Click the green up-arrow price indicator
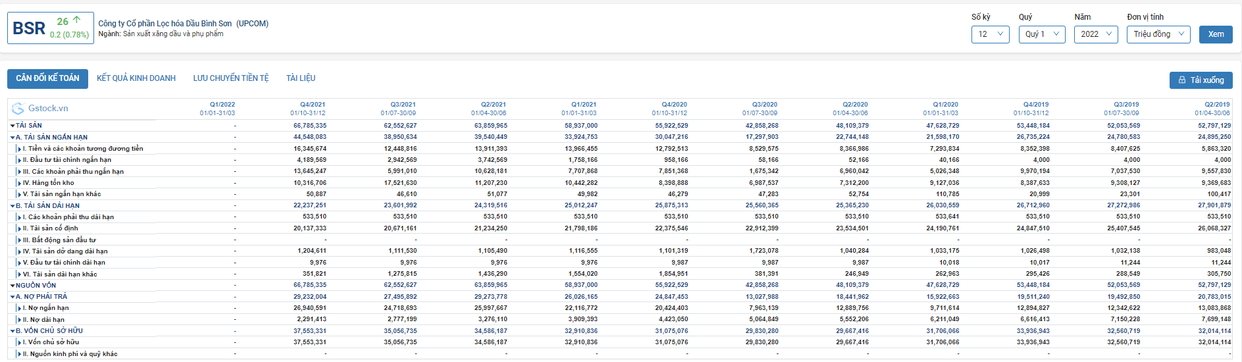Screen dimensions: 1242x362 [77, 20]
